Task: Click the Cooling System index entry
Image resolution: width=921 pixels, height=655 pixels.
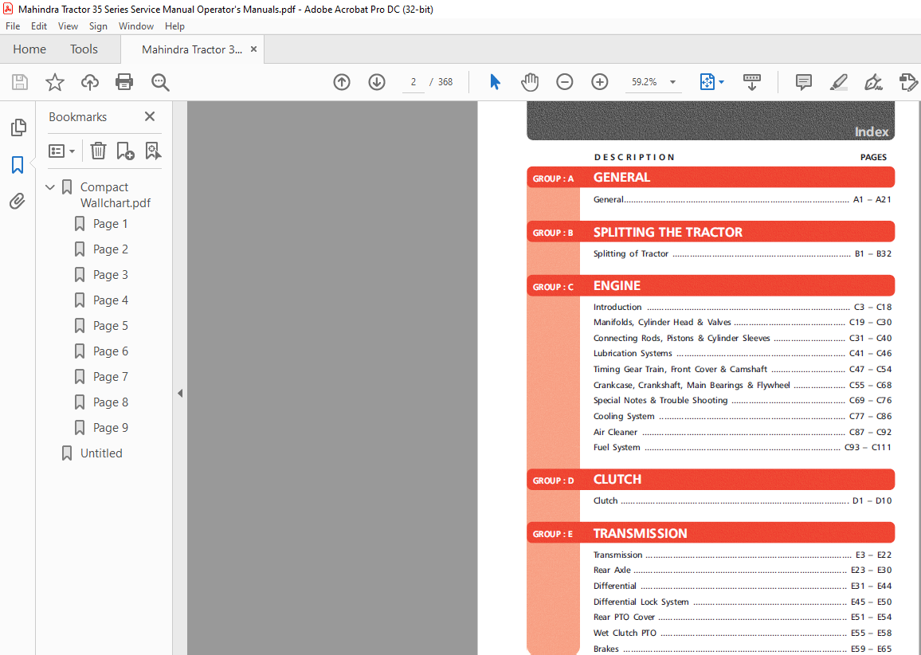Action: click(x=742, y=417)
